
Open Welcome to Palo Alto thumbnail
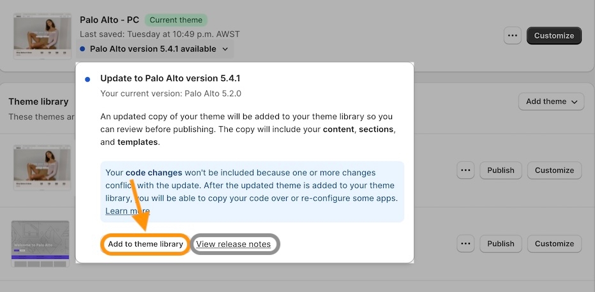[40, 244]
